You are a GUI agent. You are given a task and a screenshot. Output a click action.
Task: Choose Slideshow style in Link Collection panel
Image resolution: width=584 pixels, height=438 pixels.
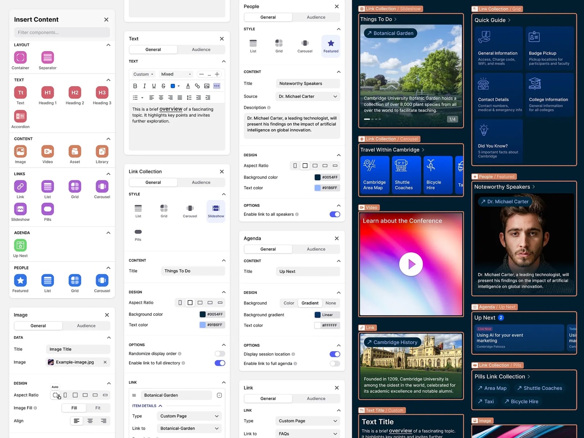216,211
